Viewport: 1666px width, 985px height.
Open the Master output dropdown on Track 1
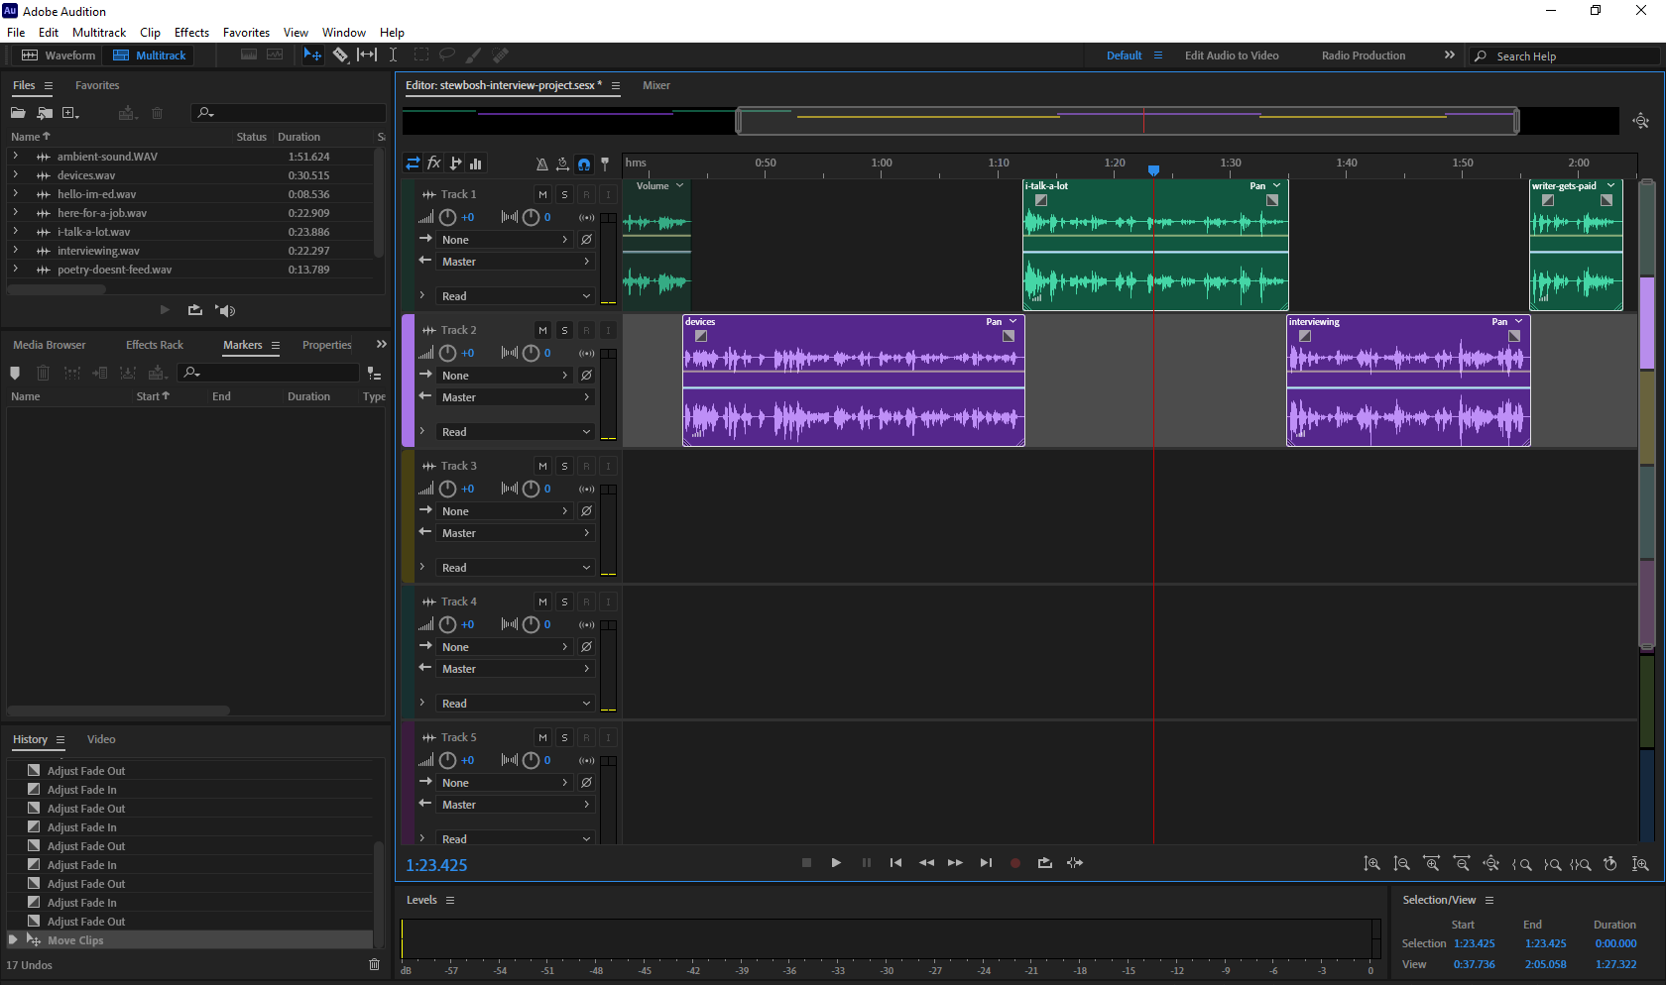[x=515, y=261]
